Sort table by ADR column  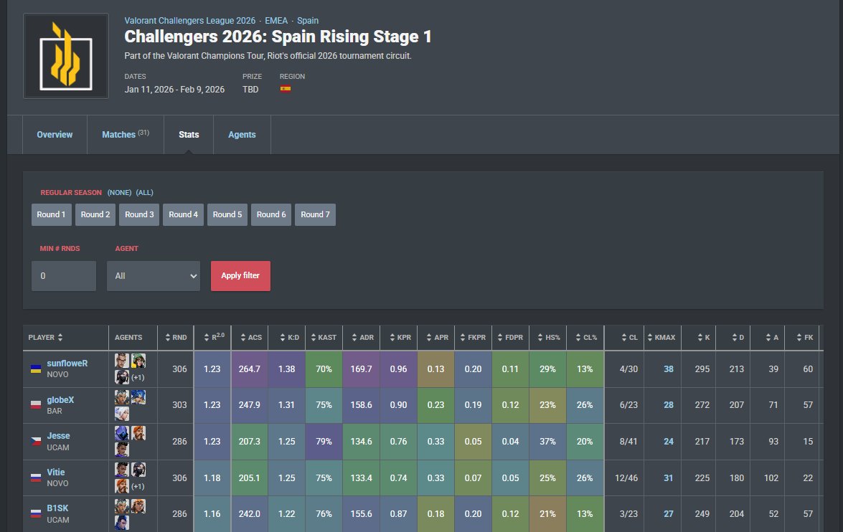[362, 338]
